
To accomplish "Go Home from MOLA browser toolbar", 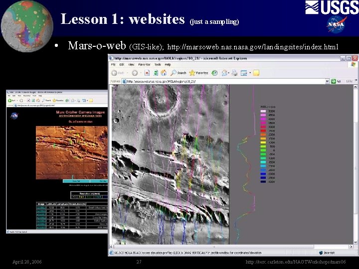I will (164, 73).
